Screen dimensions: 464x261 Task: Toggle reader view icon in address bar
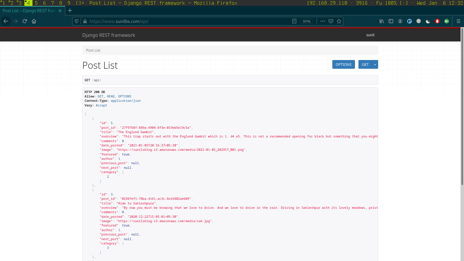point(294,21)
